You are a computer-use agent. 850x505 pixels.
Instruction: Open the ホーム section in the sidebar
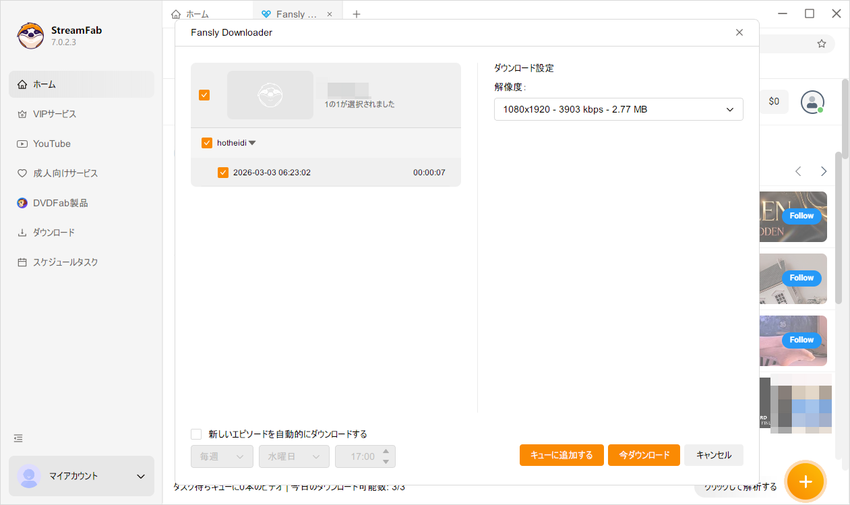coord(43,84)
